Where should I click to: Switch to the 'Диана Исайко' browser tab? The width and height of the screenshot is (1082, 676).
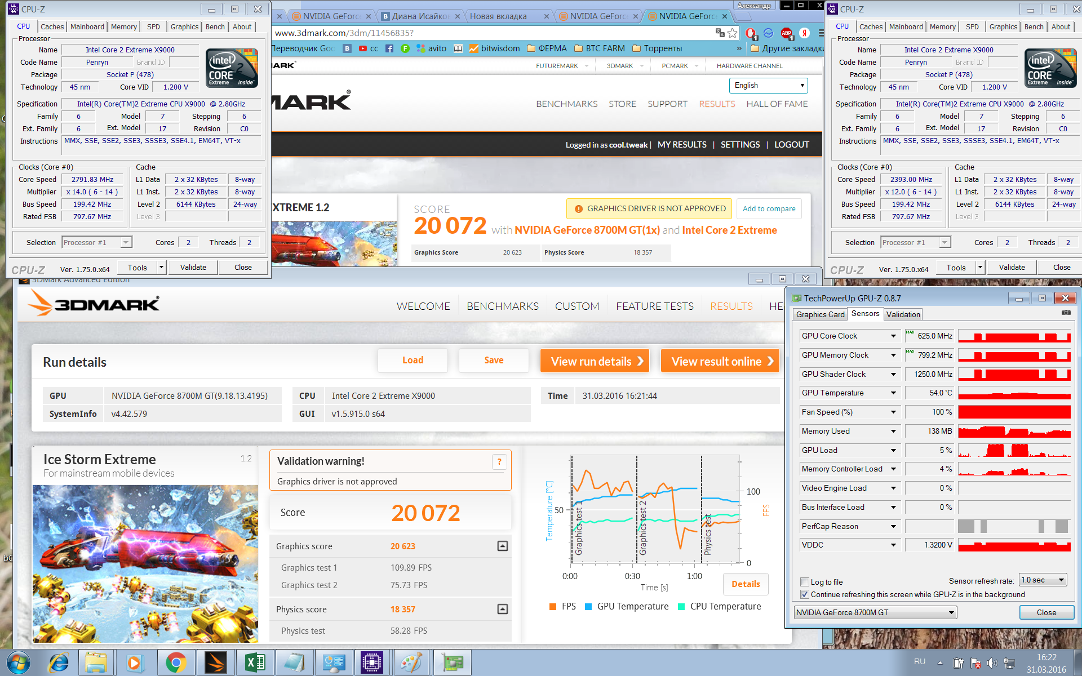tap(420, 16)
